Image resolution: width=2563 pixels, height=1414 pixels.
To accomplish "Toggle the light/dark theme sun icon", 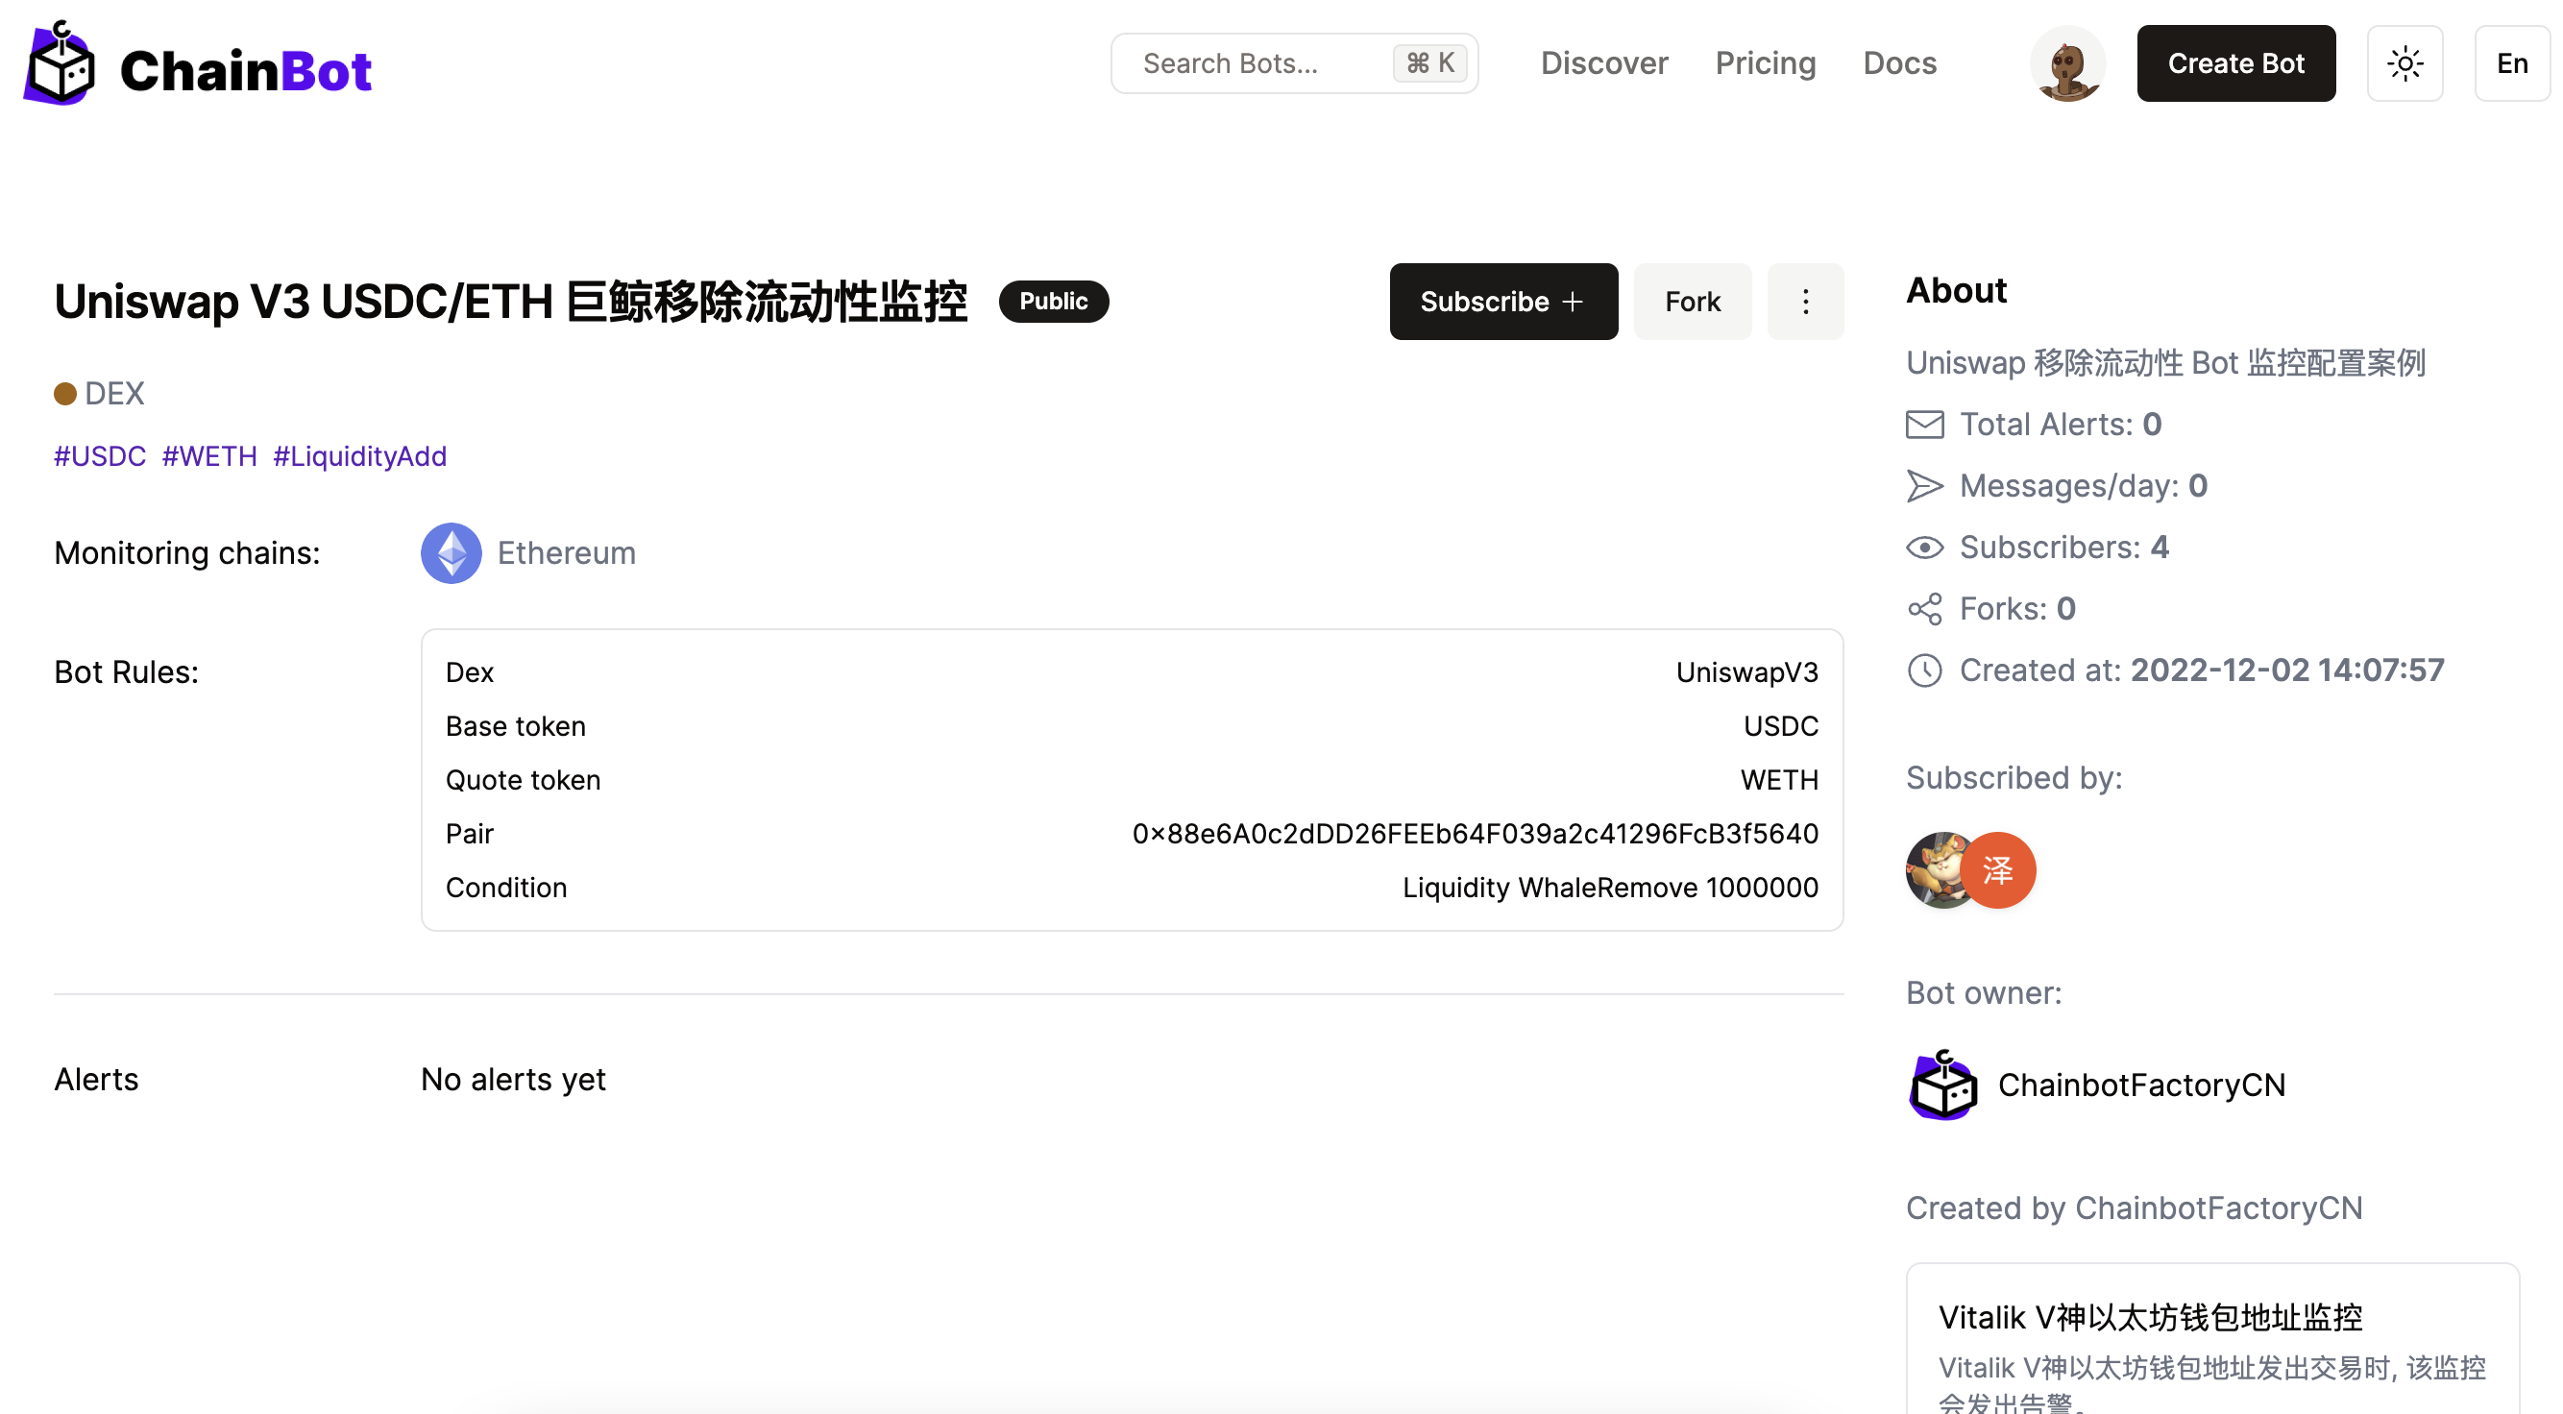I will (2404, 63).
